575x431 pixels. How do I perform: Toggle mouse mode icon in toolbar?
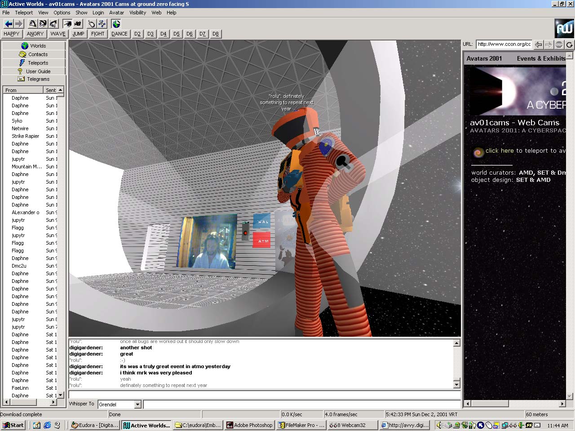[91, 24]
